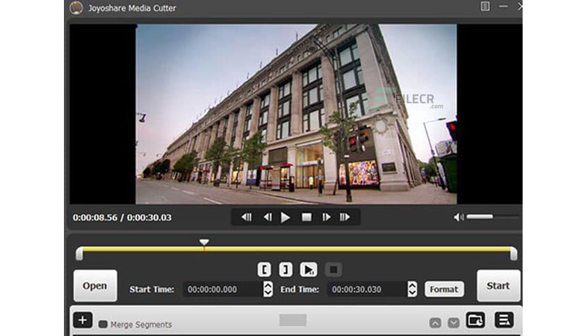Stop segment preview (disabled square)

pyautogui.click(x=334, y=270)
